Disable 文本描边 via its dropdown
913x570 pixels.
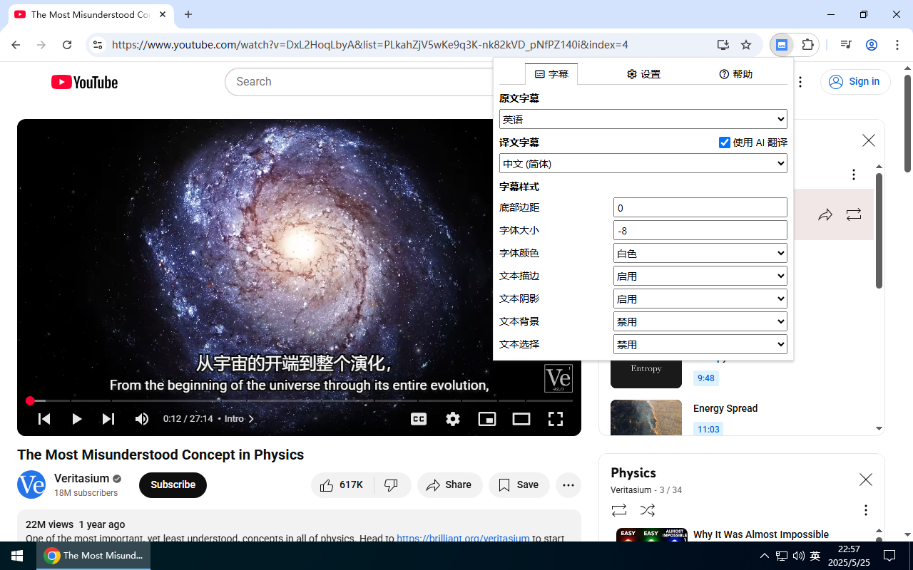pyautogui.click(x=700, y=276)
